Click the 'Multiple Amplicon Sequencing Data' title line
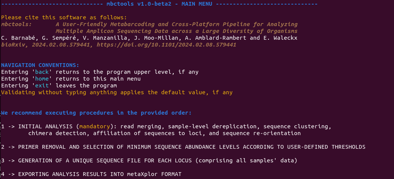Image resolution: width=394 pixels, height=179 pixels. tap(176, 31)
